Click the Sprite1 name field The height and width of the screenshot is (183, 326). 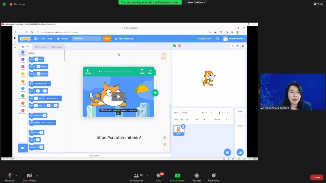(x=189, y=113)
